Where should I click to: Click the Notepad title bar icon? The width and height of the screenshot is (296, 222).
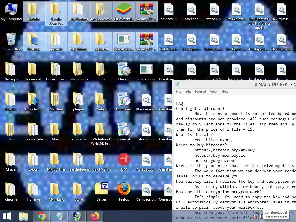click(177, 84)
